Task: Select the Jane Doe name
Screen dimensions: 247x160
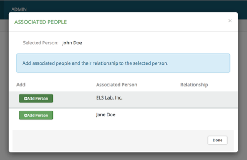Action: (106, 115)
